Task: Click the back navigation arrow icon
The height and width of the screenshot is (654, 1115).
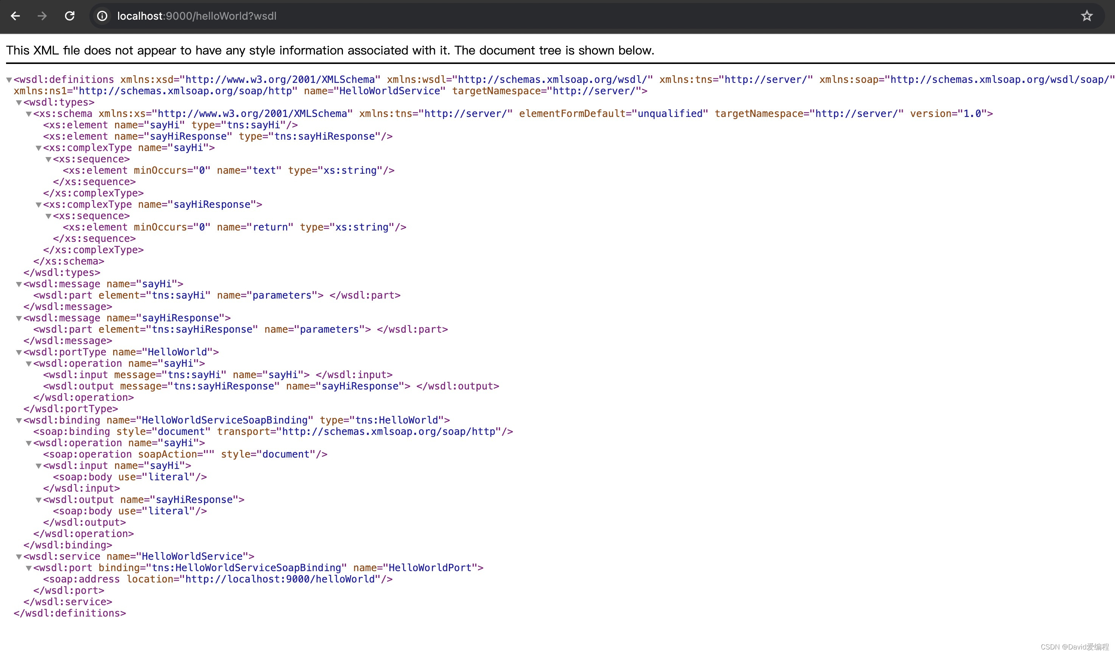Action: coord(16,16)
